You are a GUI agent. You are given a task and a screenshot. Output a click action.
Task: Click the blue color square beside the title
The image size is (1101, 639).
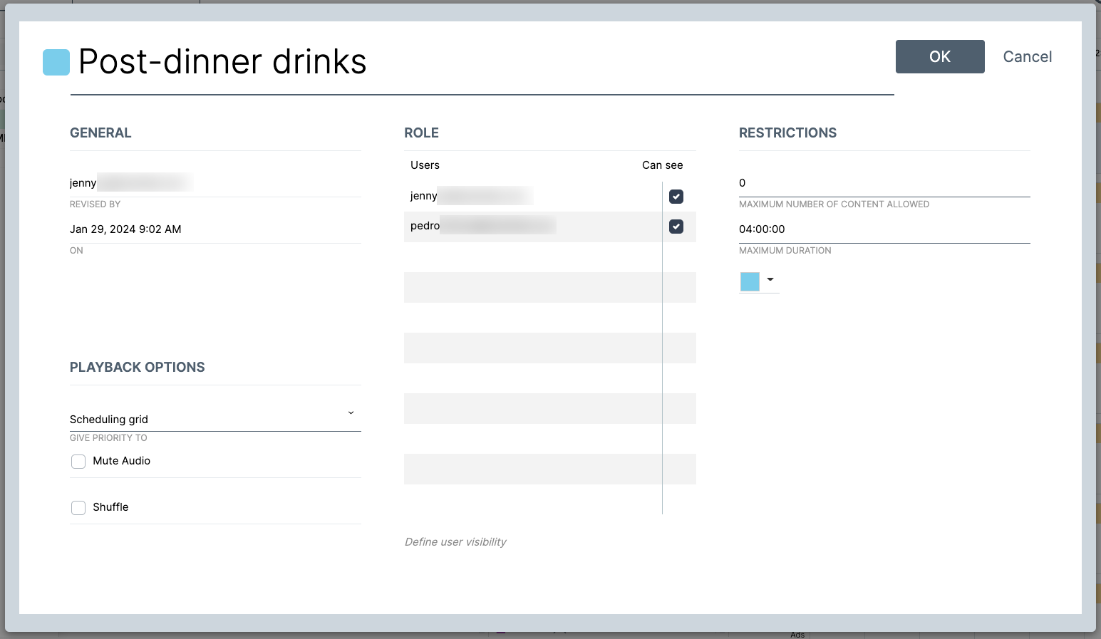[x=56, y=63]
